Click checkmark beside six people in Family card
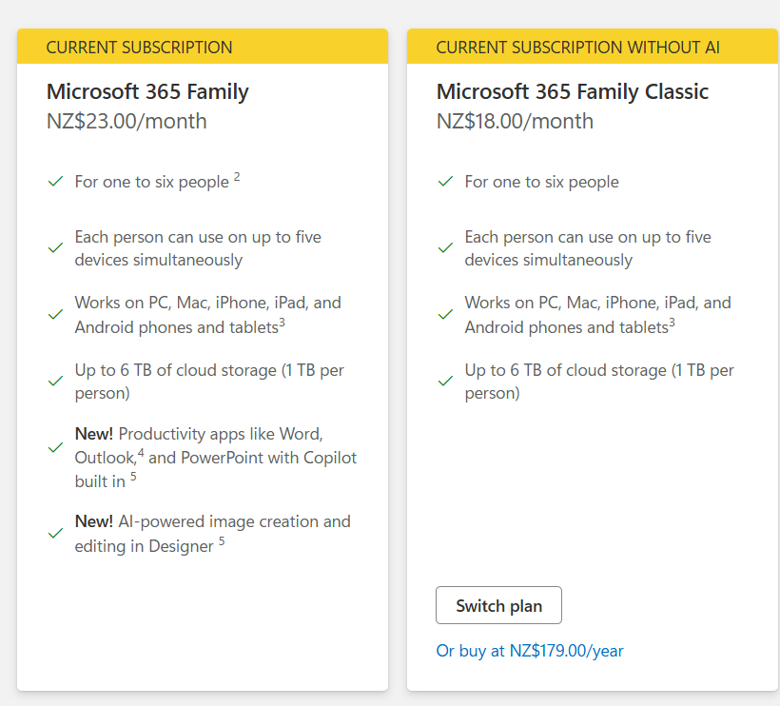The height and width of the screenshot is (706, 780). [55, 181]
